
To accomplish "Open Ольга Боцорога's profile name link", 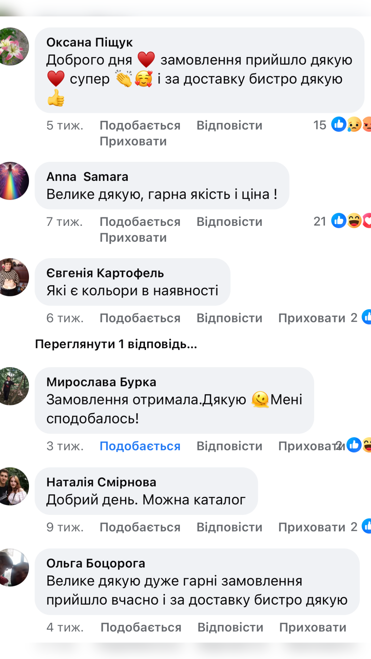I will (x=96, y=563).
